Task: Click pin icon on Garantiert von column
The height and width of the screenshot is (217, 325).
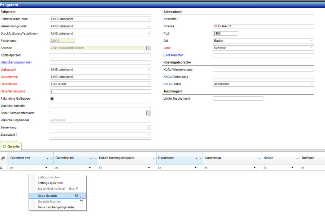Action: (51, 158)
